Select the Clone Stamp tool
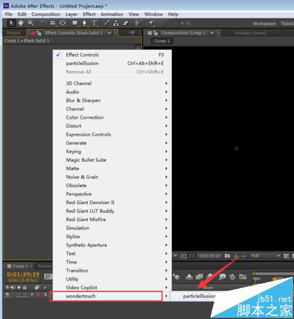 click(116, 23)
